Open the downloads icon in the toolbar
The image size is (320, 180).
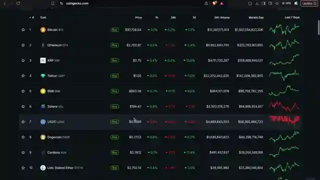click(x=256, y=3)
